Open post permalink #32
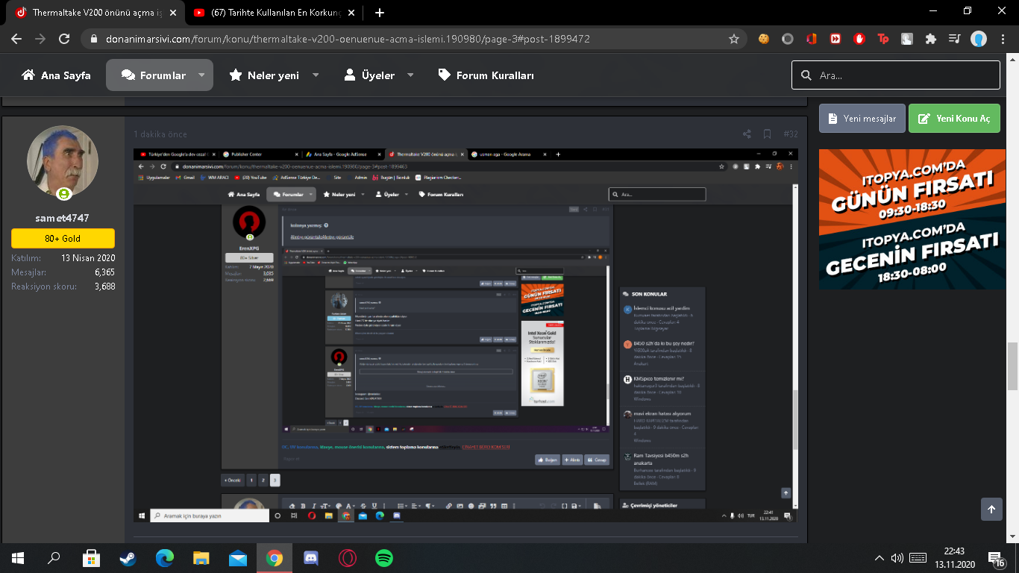Image resolution: width=1019 pixels, height=573 pixels. coord(791,134)
